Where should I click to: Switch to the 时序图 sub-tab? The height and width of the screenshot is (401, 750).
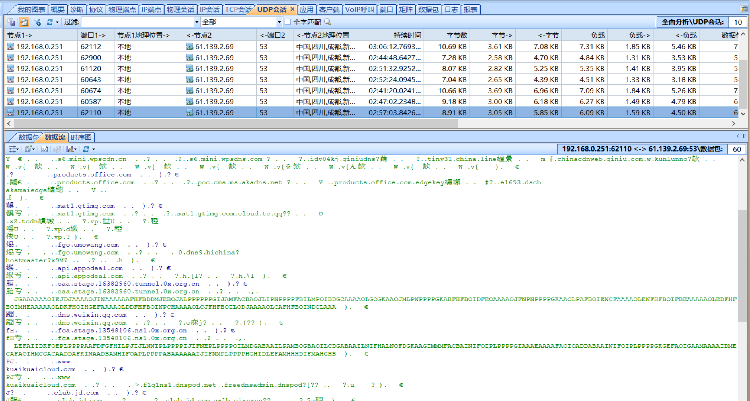pos(81,137)
